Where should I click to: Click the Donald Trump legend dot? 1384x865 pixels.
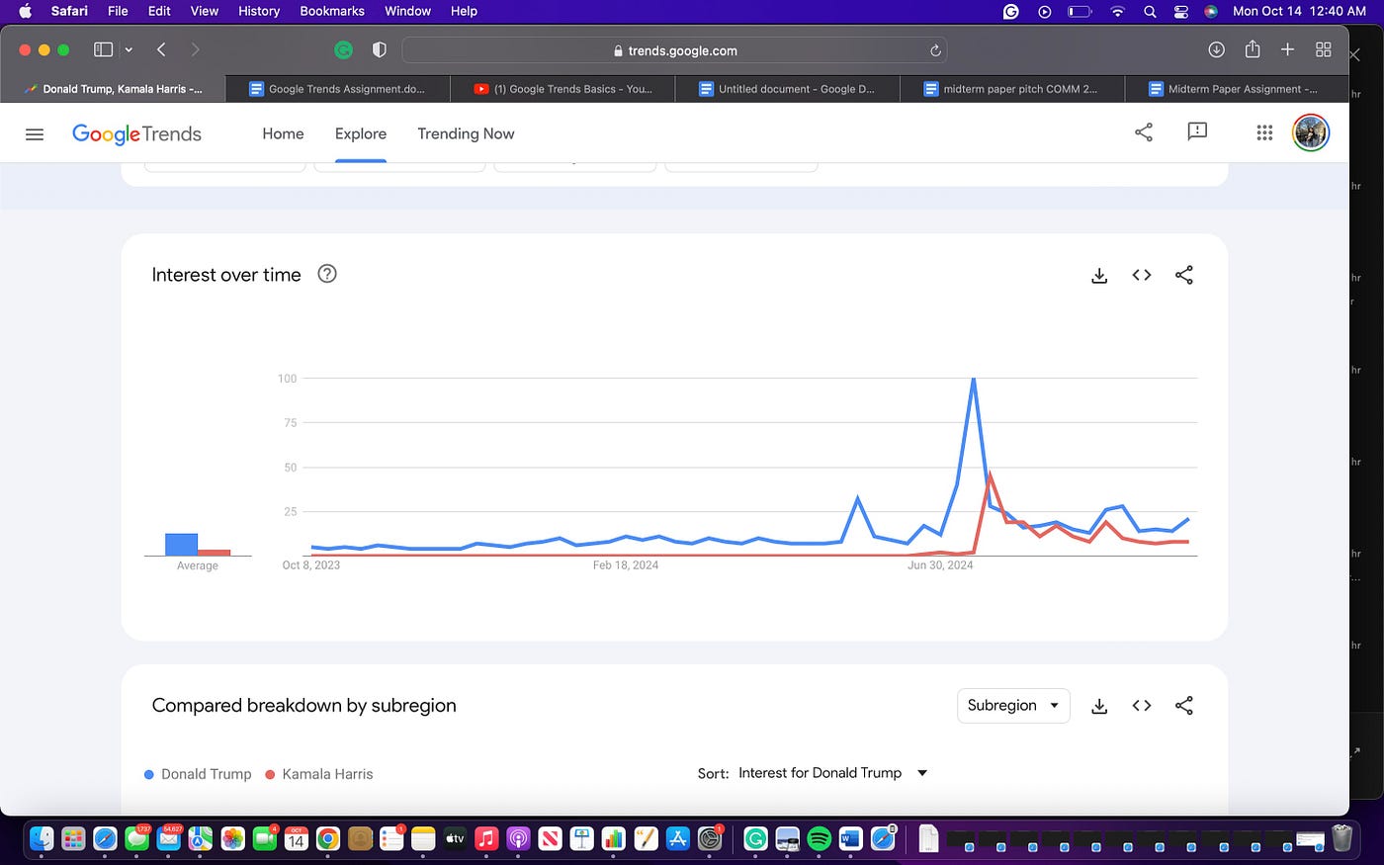149,775
